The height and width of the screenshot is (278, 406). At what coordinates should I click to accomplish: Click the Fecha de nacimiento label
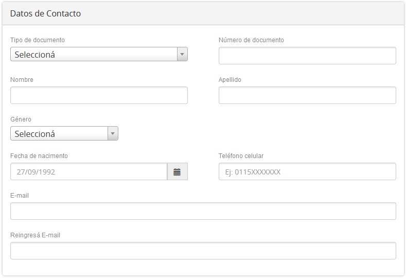point(39,156)
